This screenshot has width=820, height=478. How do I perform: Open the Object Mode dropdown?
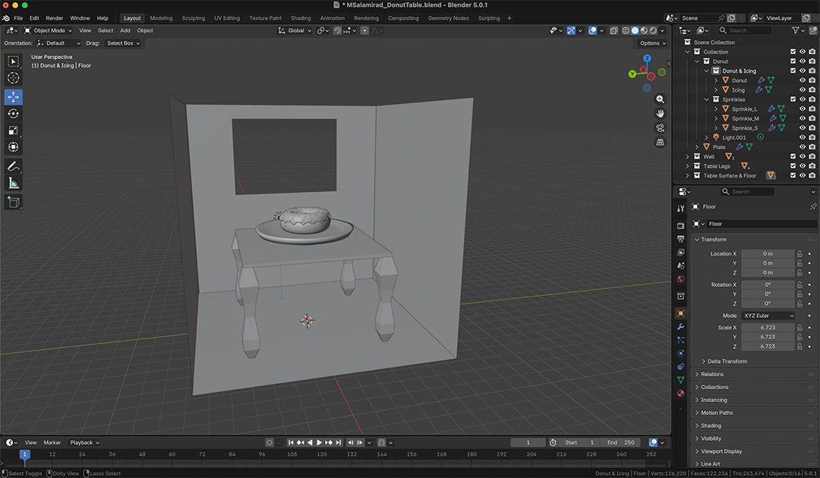[48, 30]
